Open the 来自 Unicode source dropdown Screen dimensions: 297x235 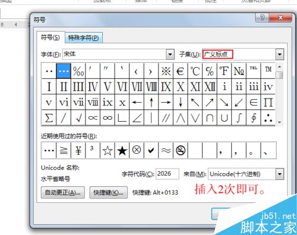[280, 174]
